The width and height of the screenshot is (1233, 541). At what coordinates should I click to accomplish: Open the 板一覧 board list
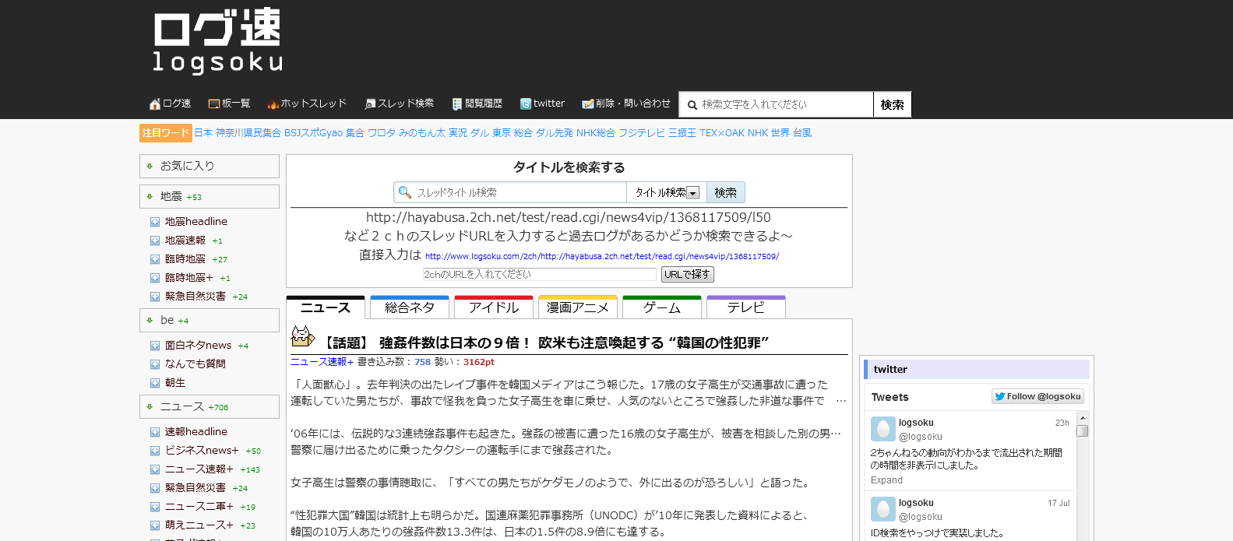tap(229, 104)
